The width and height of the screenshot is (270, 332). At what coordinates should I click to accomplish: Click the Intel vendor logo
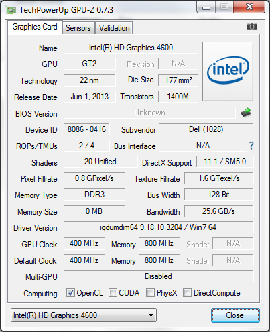click(228, 71)
